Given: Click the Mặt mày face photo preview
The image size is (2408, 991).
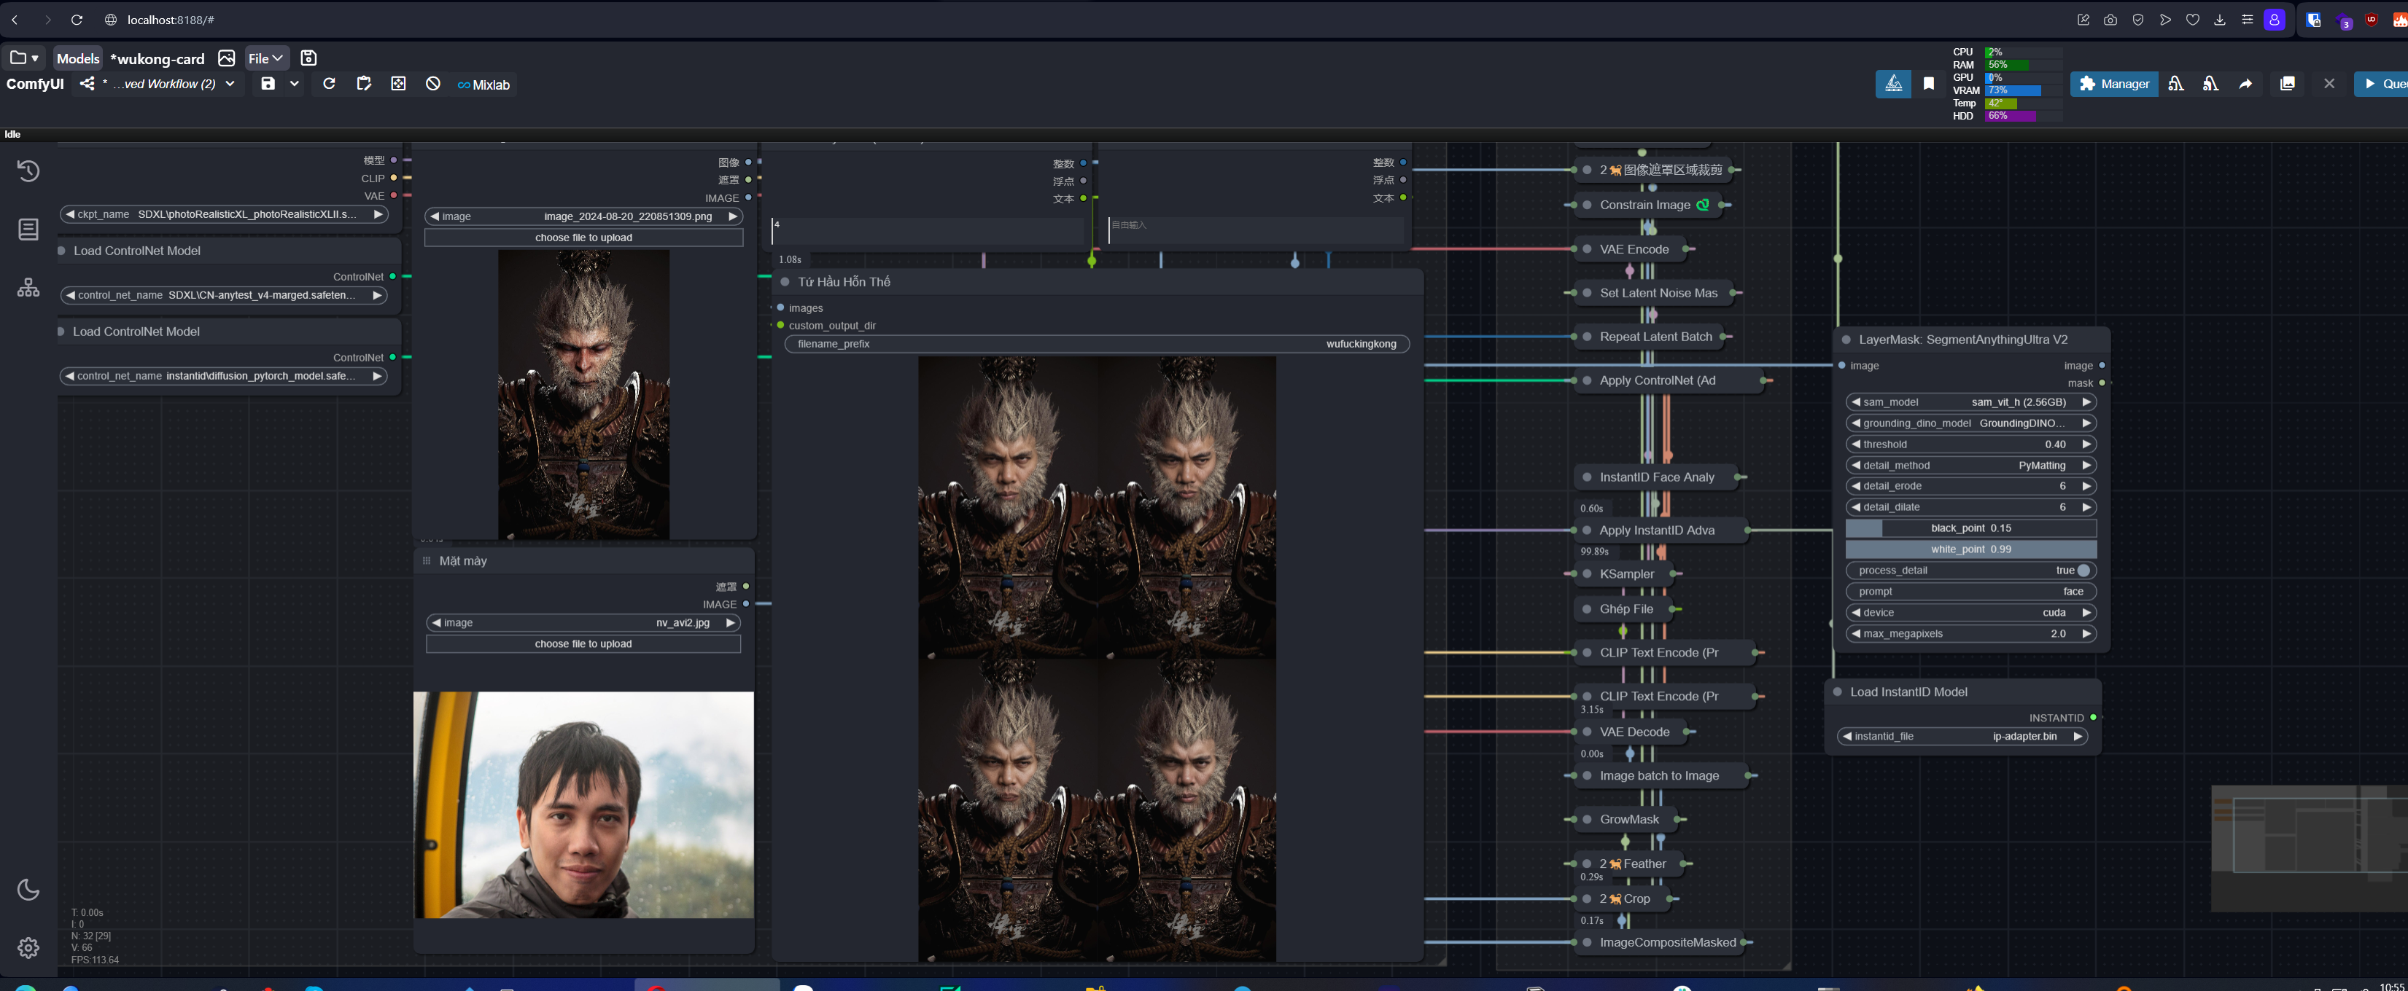Looking at the screenshot, I should point(583,804).
